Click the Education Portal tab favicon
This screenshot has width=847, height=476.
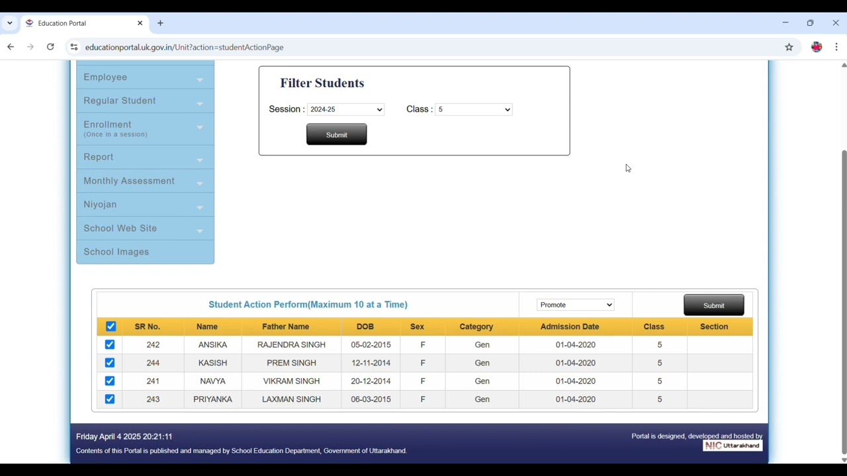pos(30,23)
